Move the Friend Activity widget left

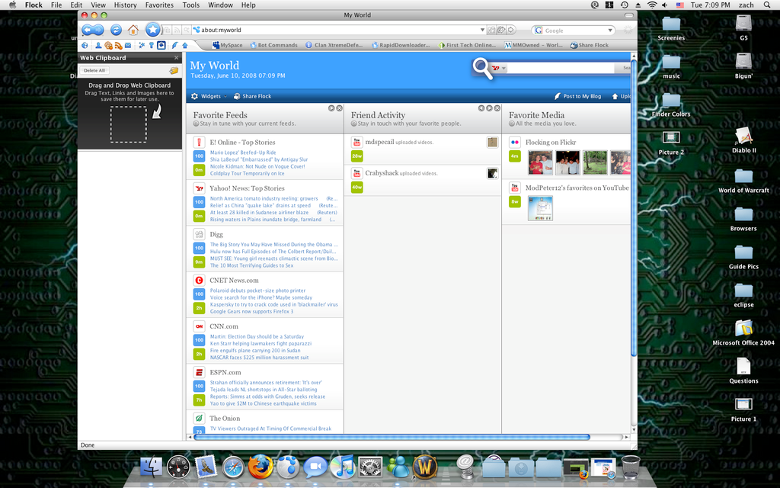pos(481,108)
